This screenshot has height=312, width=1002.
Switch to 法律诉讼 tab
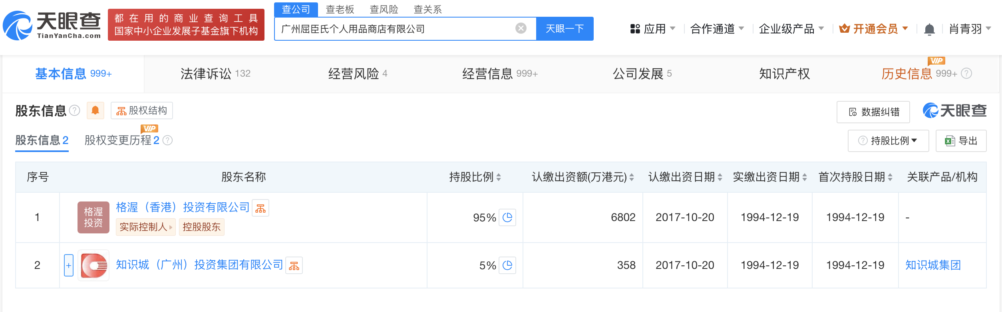click(x=215, y=74)
